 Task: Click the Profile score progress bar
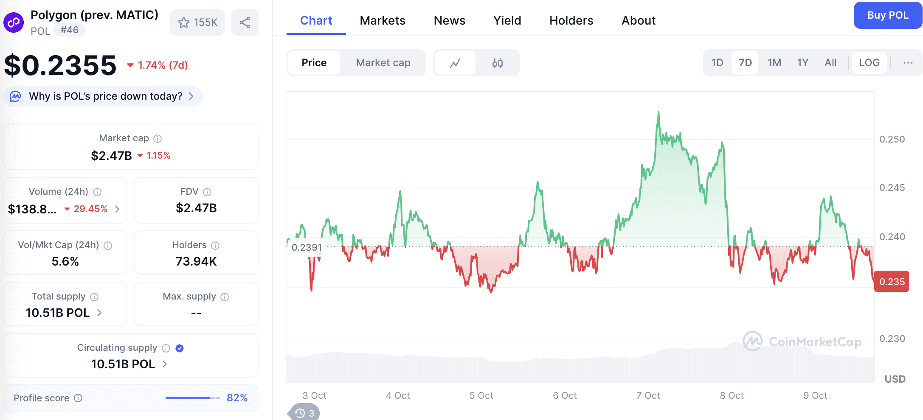(x=192, y=398)
